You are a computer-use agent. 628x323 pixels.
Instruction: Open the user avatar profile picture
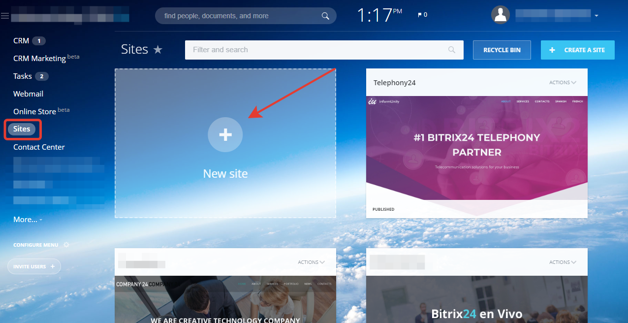click(500, 15)
